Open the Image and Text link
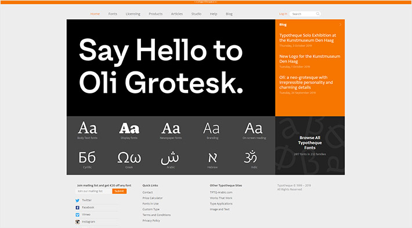 (x=220, y=209)
